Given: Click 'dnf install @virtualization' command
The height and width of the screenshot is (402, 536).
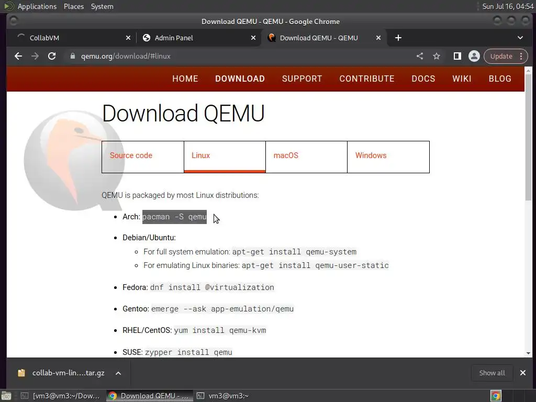Looking at the screenshot, I should 212,287.
